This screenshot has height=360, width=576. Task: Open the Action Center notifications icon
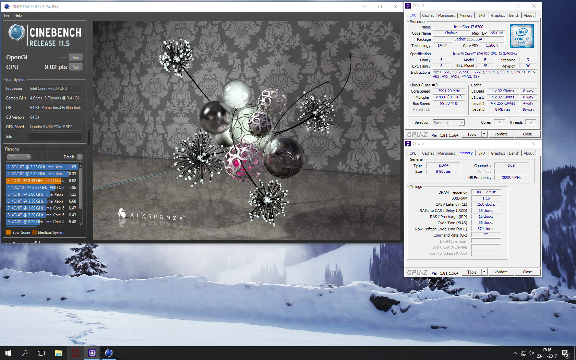[x=565, y=353]
